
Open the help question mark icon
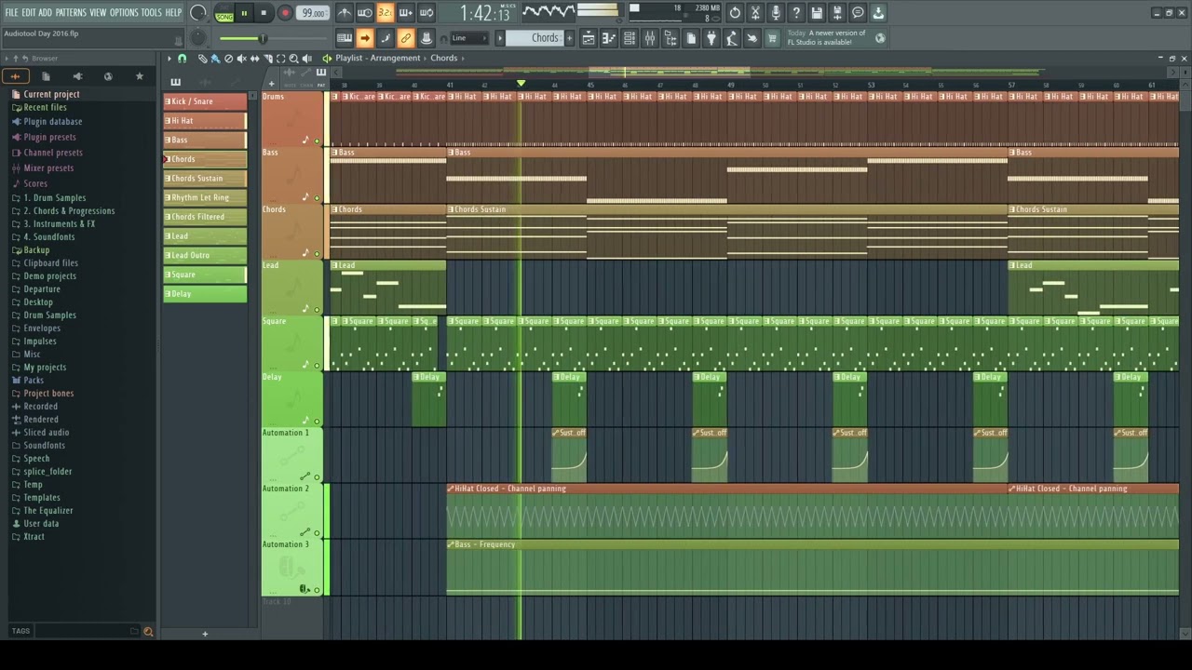796,13
